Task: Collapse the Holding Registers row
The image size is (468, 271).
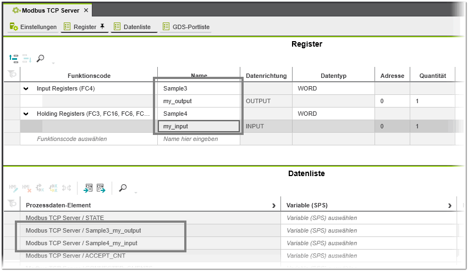Action: [x=26, y=114]
